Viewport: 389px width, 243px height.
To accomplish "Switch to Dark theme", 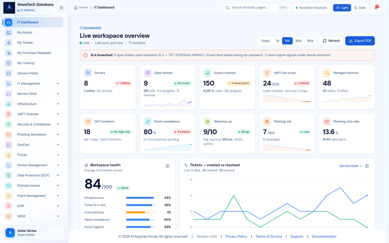I will point(360,8).
